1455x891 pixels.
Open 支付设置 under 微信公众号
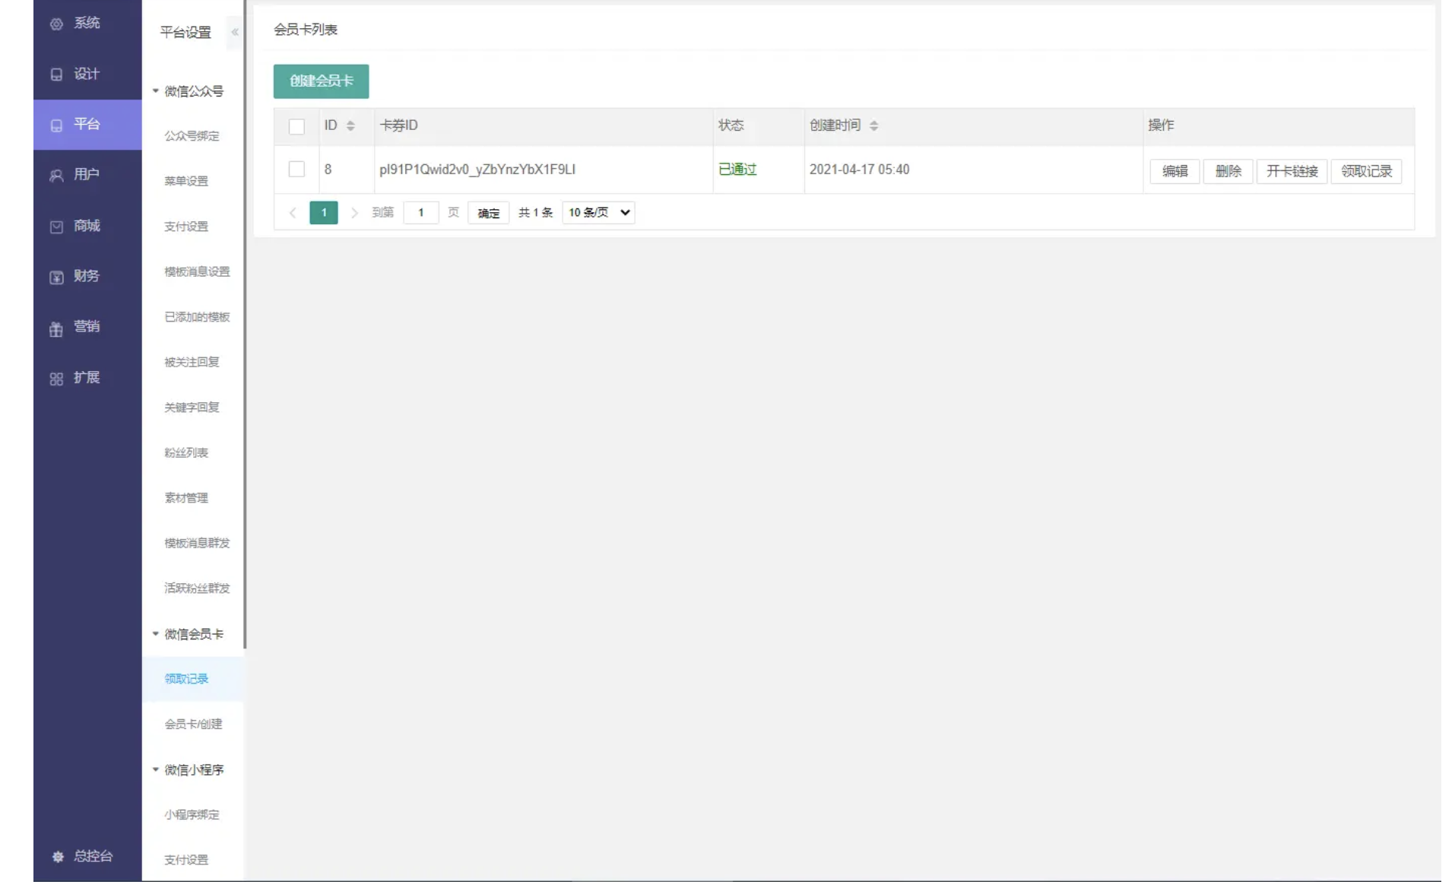186,227
